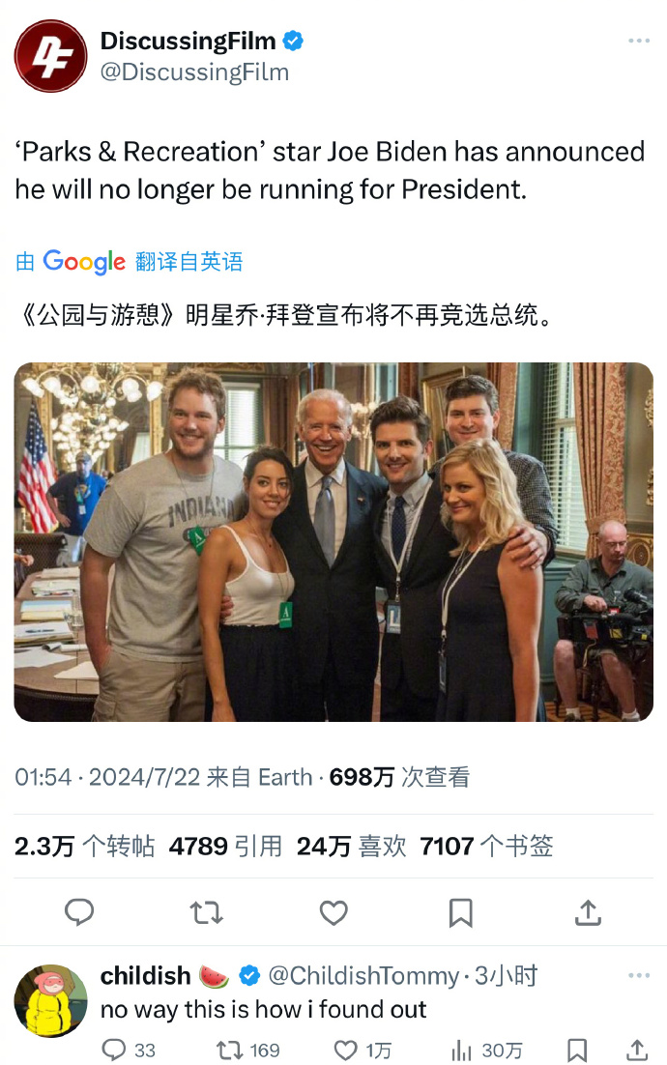
Task: Open more options on childish reply
Action: (639, 975)
